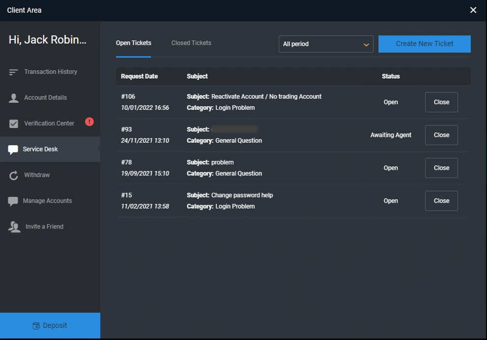Open the Invite a Friend menu item
The image size is (487, 340).
(x=50, y=227)
